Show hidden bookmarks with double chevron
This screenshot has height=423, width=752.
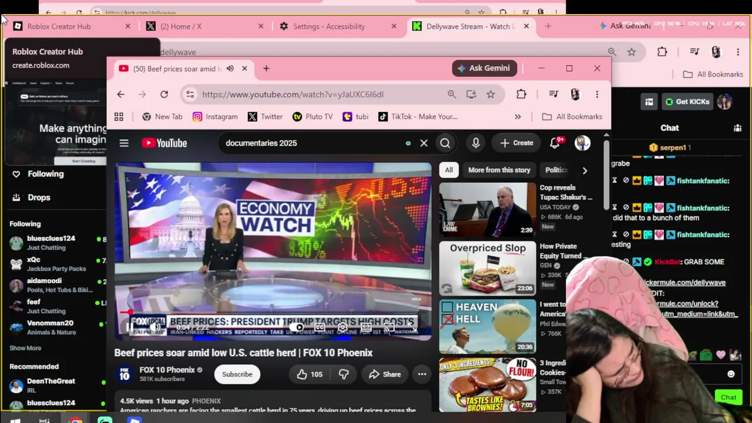pyautogui.click(x=518, y=116)
